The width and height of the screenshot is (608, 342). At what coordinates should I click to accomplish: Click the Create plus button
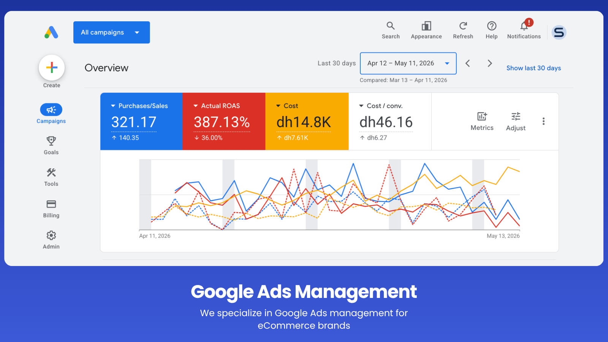pos(52,68)
